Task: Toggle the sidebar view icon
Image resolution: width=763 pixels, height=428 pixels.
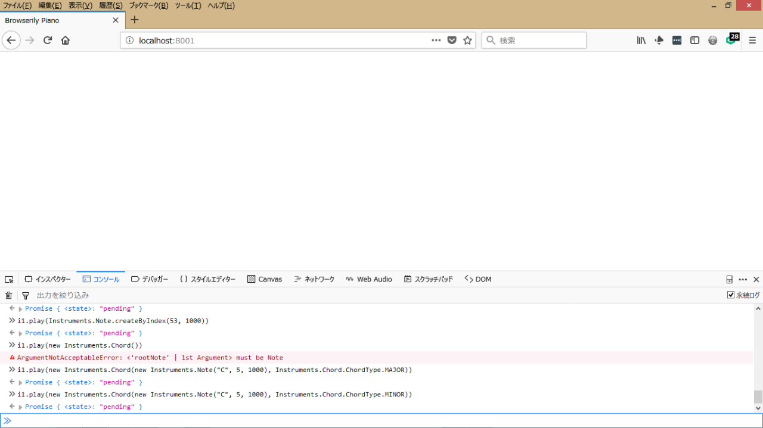Action: (x=694, y=40)
